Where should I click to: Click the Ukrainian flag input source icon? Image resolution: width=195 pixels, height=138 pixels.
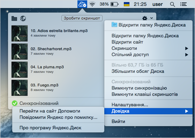click(x=127, y=4)
